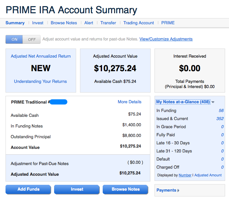This screenshot has height=200, width=229.
Task: Click the blue Browse Notes button
Action: click(125, 189)
